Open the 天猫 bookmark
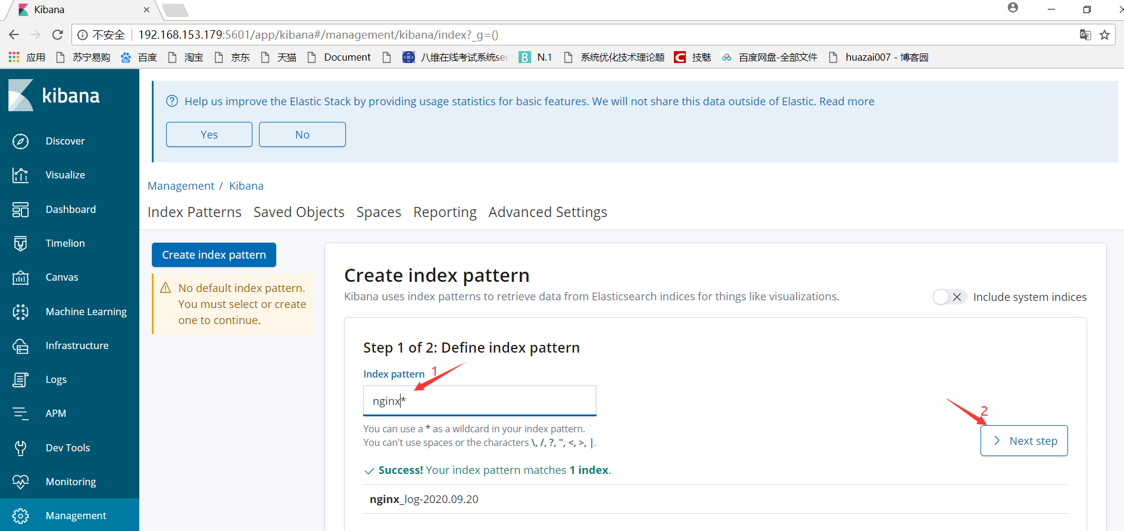Screen dimensions: 1124x531 pos(279,57)
